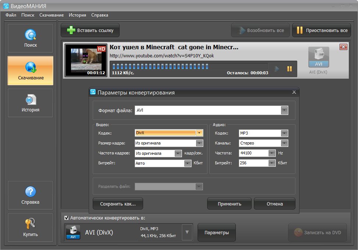Click the green plus Вставить ссылку button
Viewport: 358px width, 250px height.
[90, 31]
